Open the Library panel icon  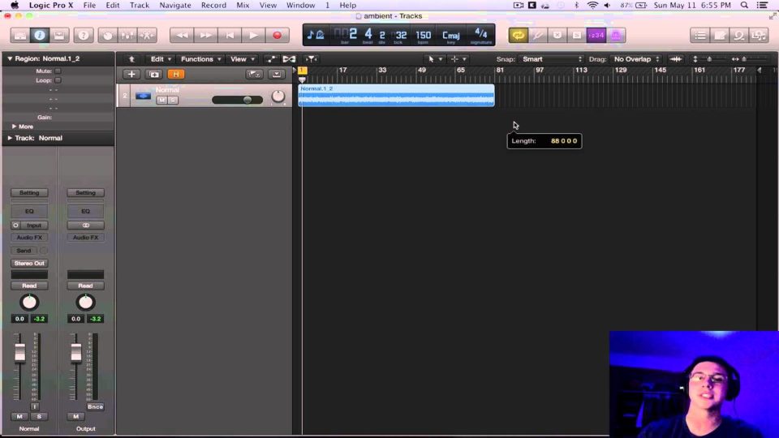coord(19,35)
